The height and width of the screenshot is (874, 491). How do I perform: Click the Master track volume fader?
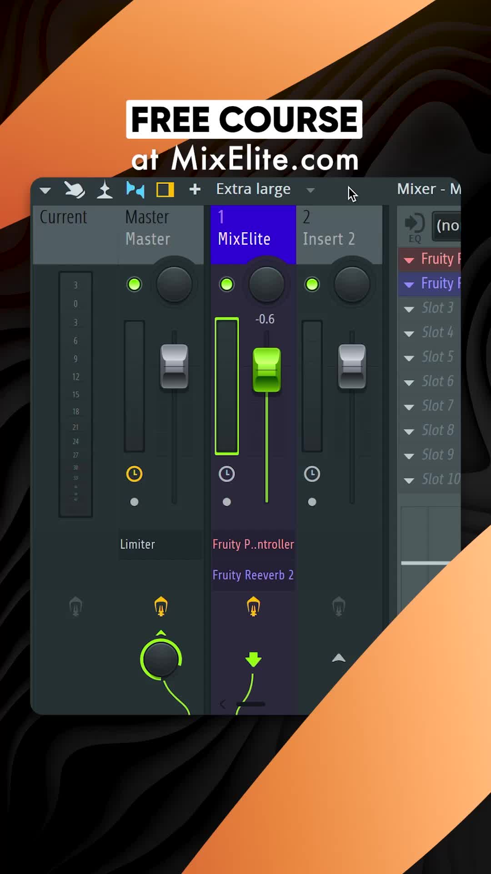pyautogui.click(x=174, y=366)
